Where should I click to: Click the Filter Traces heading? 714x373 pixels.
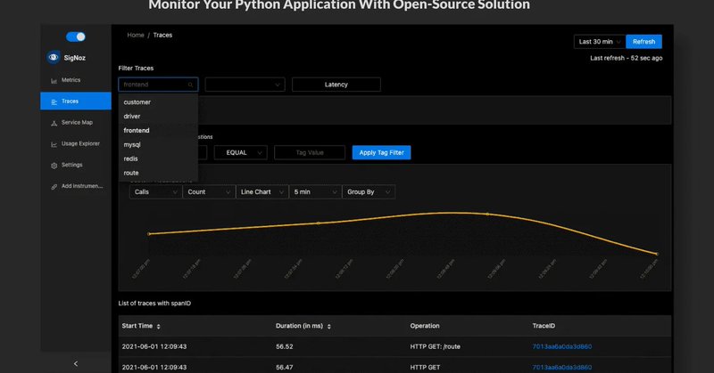pos(136,69)
